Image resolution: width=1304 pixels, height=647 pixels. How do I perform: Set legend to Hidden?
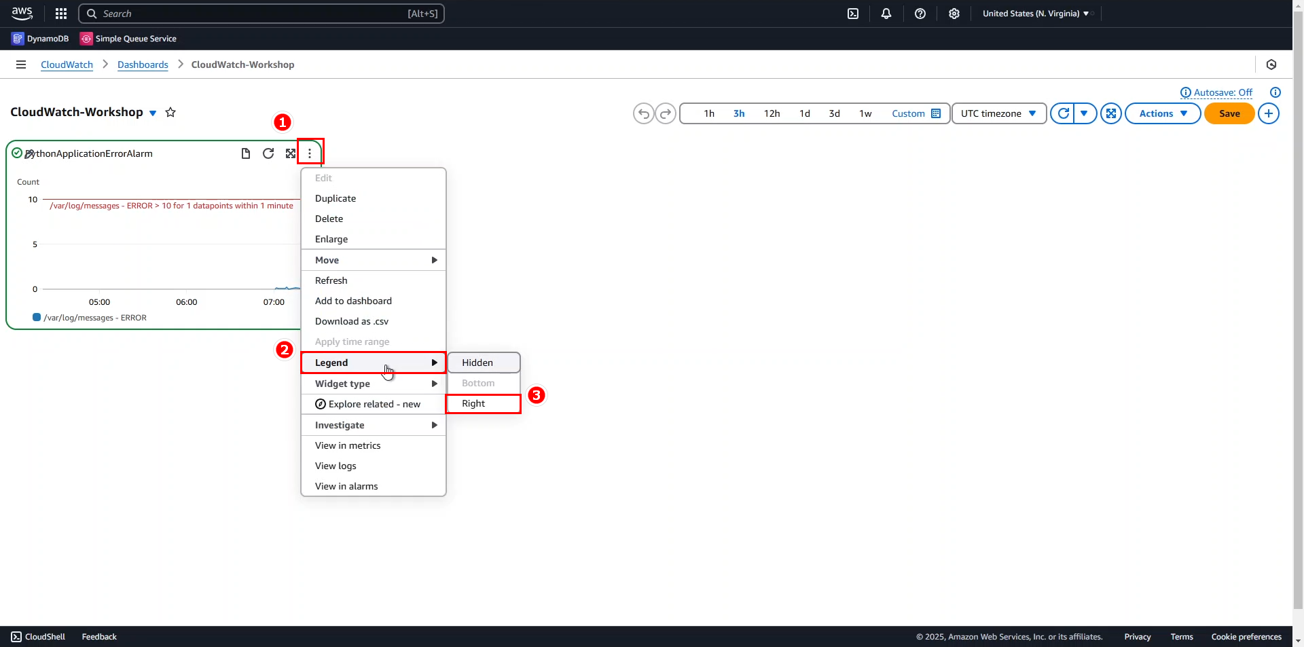point(484,363)
